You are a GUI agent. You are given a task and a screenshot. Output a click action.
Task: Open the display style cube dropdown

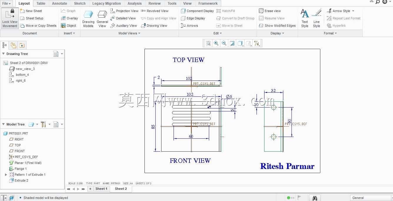[240, 43]
